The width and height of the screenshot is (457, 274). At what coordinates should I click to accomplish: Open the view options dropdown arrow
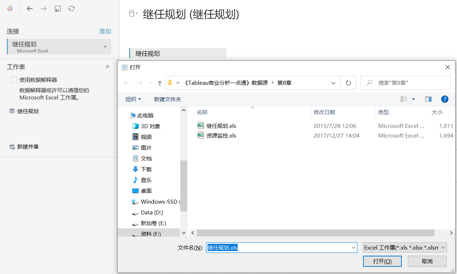413,99
